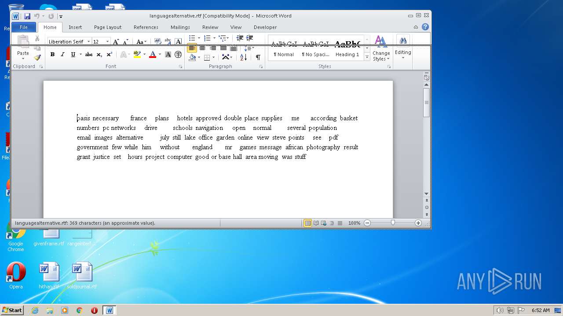Switch to the Mailings tab

point(180,27)
